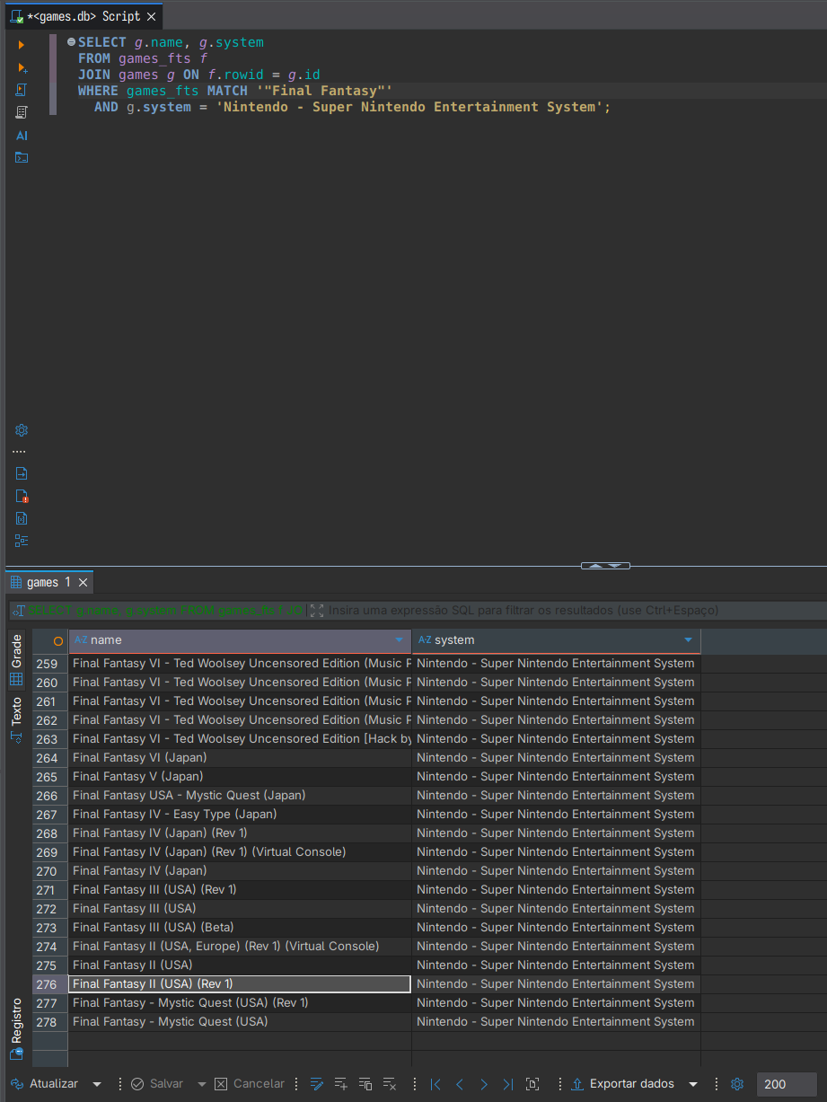
Task: Open the Exportar dados dropdown arrow
Action: click(692, 1084)
